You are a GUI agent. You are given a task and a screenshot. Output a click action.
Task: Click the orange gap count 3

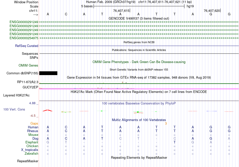[x=166, y=124]
